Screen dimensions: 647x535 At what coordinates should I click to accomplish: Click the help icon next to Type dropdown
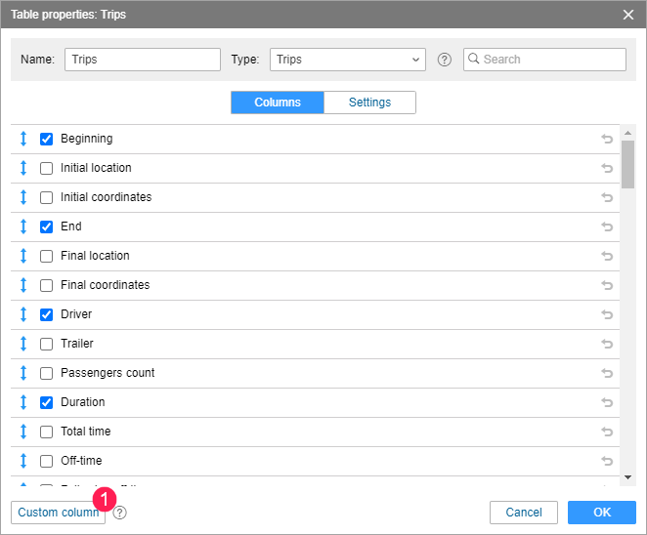tap(445, 60)
